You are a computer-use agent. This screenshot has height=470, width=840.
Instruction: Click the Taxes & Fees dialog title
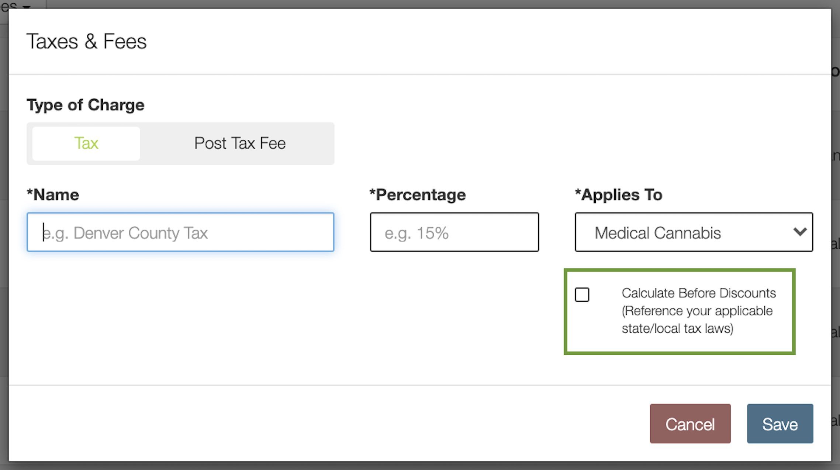pos(86,41)
